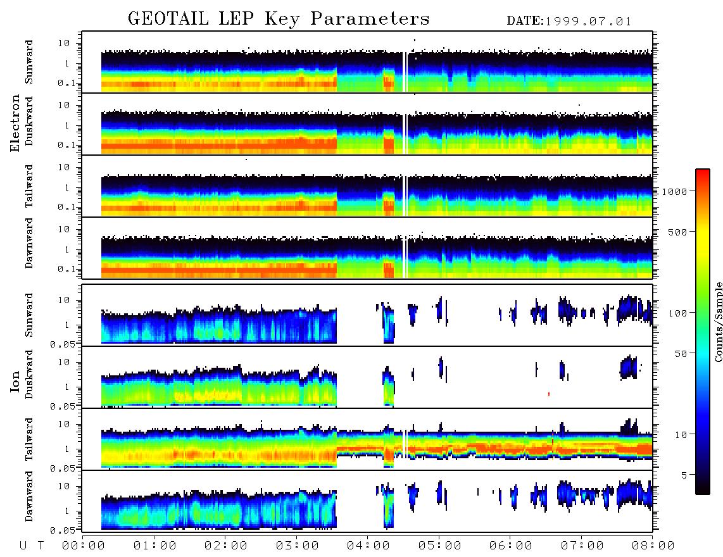The image size is (723, 557).
Task: Click the title GEOTAIL LEP Key Parameters
Action: tap(279, 19)
